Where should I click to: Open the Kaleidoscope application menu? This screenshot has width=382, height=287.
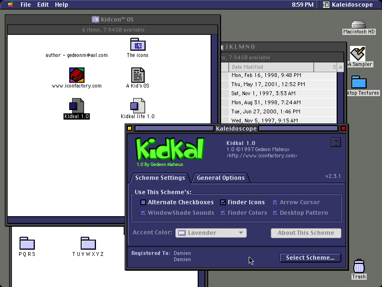point(348,5)
